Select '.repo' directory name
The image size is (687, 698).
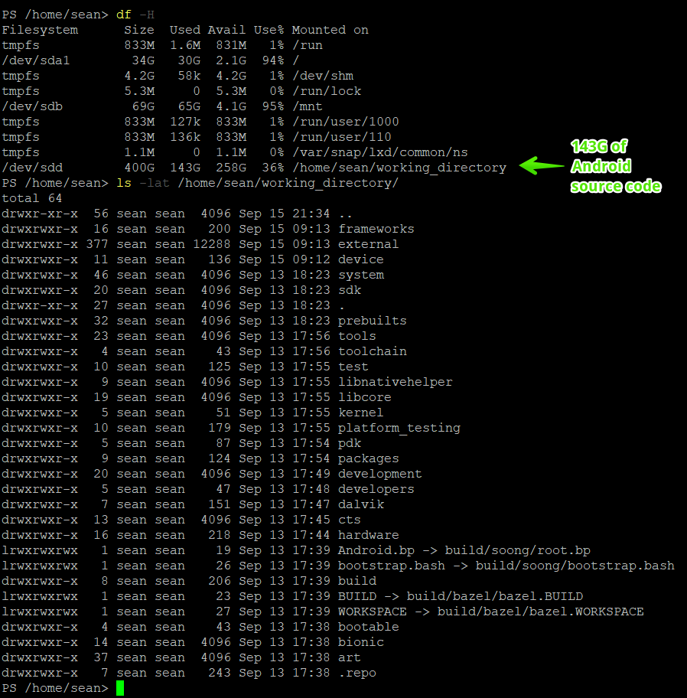[x=357, y=673]
